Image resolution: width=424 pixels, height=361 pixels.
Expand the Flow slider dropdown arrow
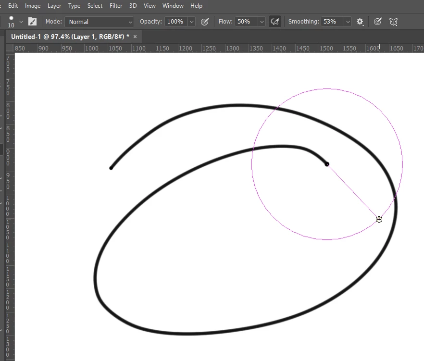click(x=262, y=22)
